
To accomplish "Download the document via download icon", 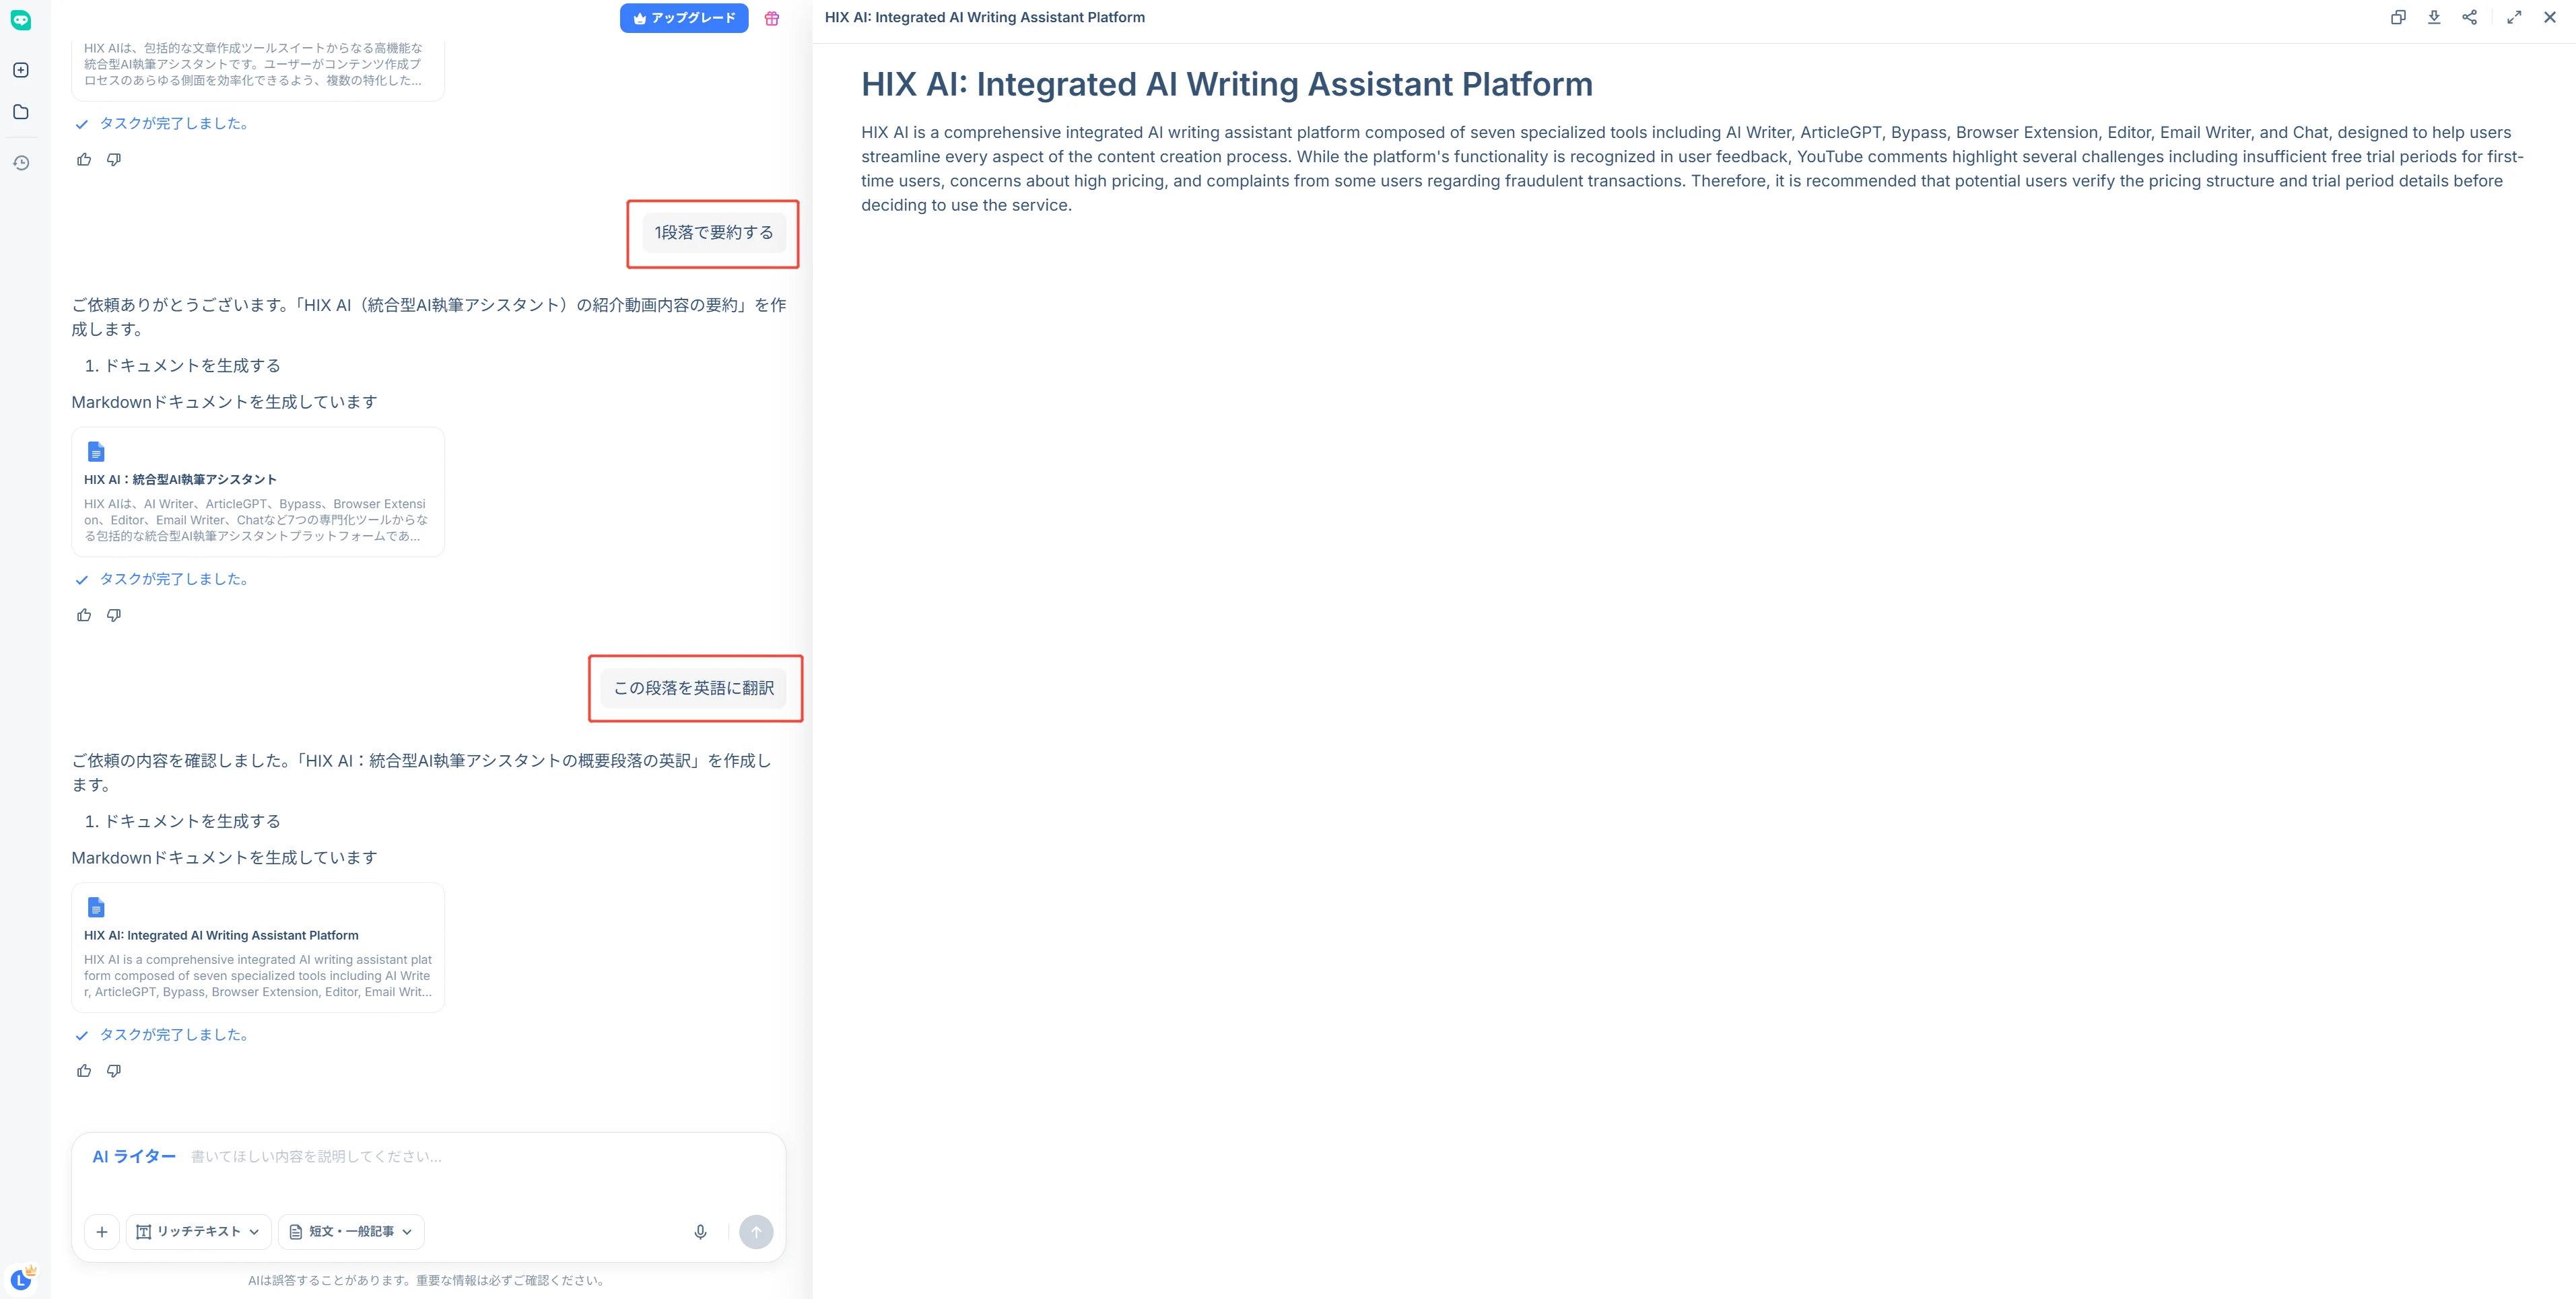I will point(2434,17).
